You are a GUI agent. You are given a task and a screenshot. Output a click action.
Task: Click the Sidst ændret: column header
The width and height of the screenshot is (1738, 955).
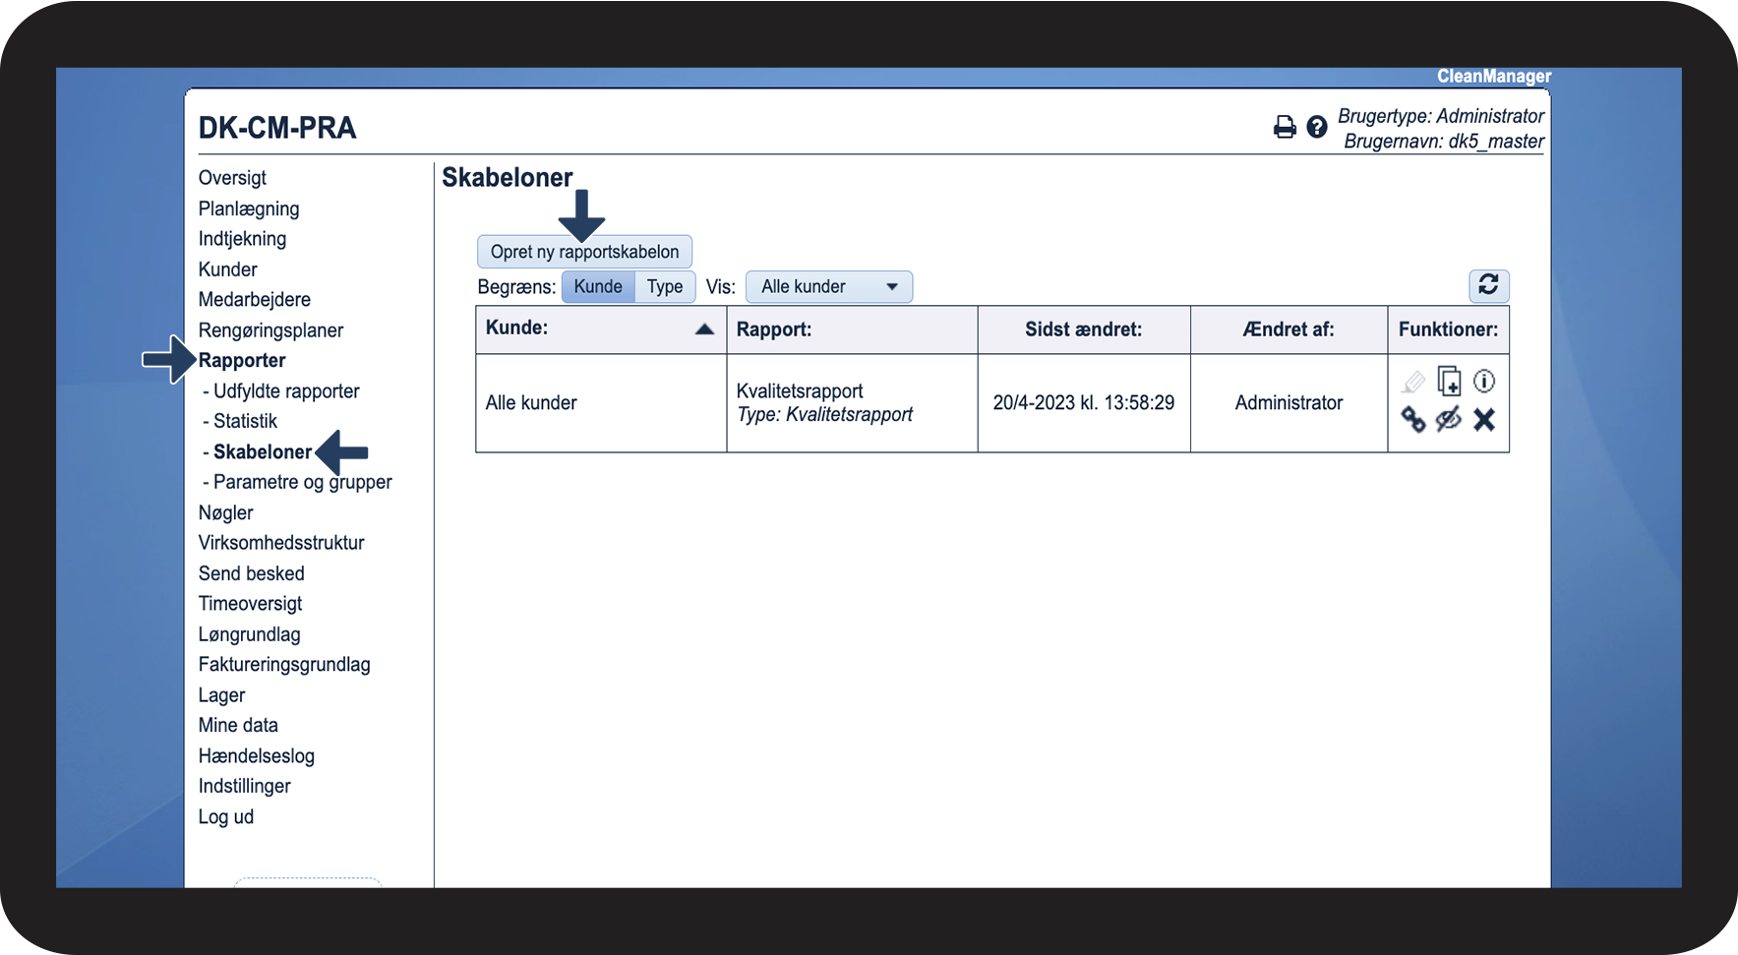point(1084,329)
